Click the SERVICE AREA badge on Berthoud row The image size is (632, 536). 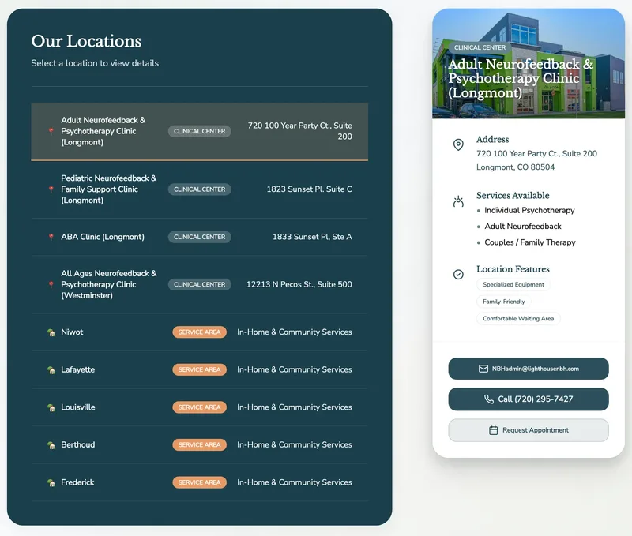[200, 444]
